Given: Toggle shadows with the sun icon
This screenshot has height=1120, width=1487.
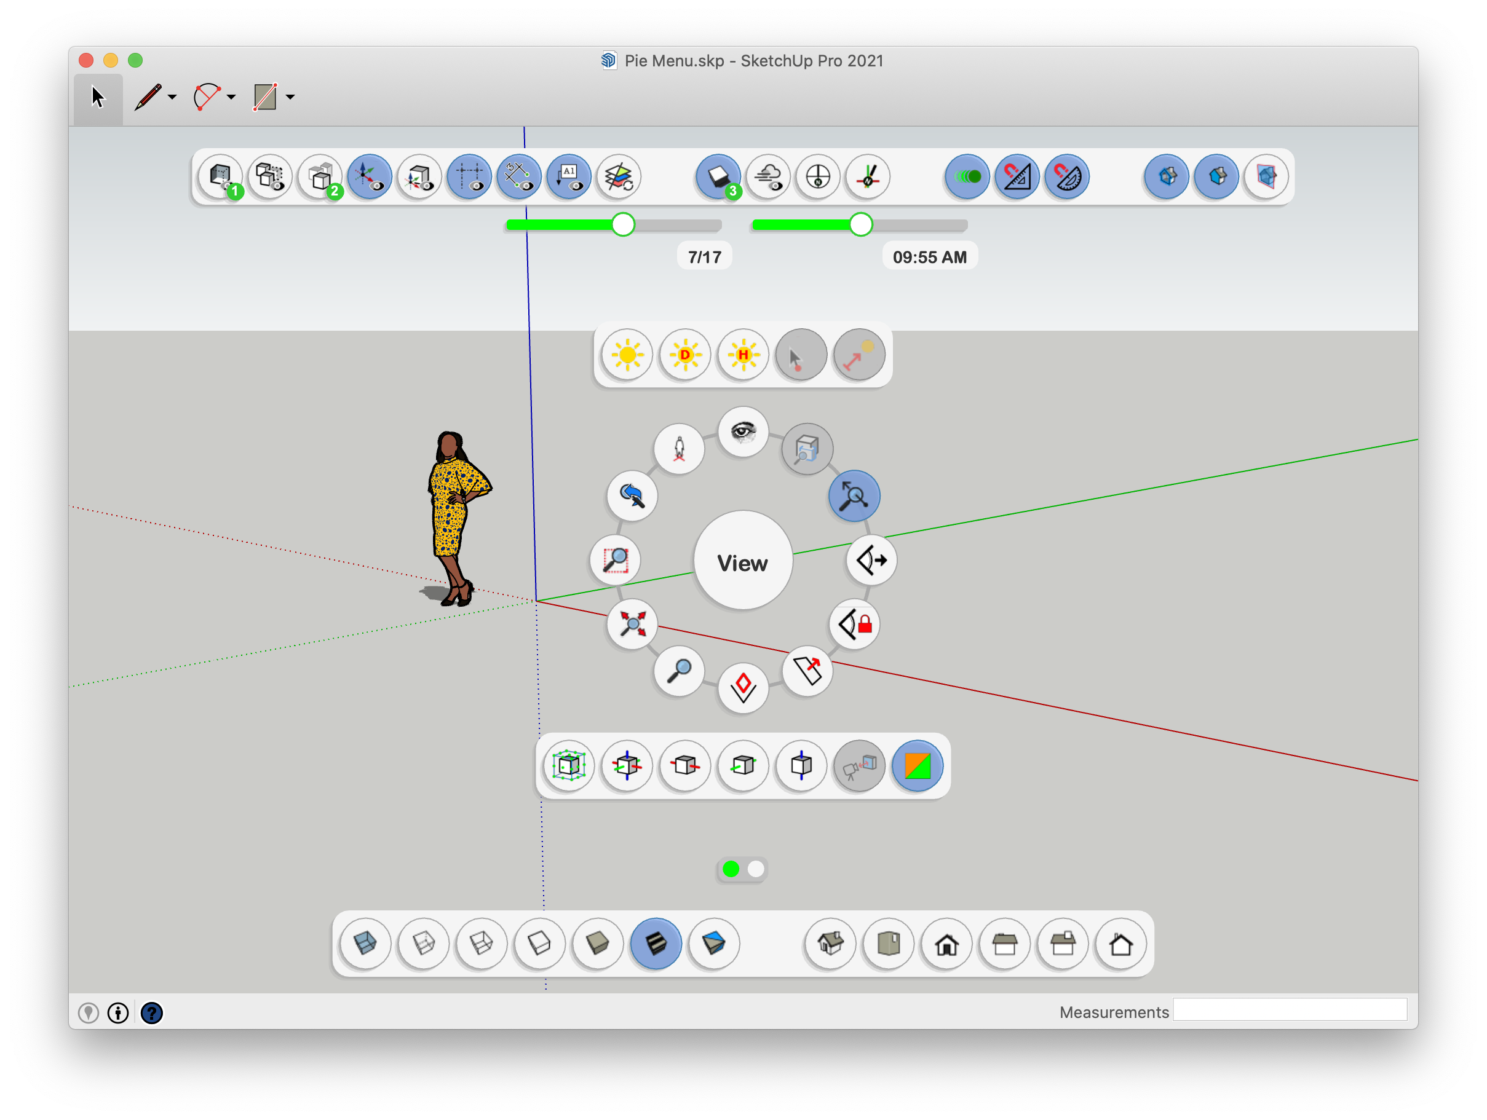Looking at the screenshot, I should (x=627, y=355).
